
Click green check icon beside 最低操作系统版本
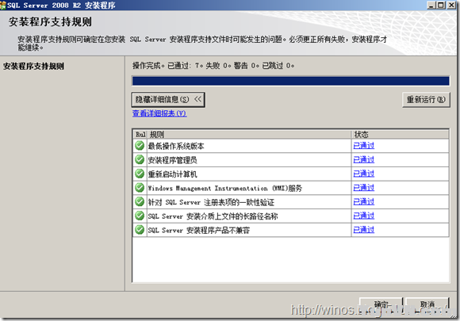pyautogui.click(x=140, y=145)
